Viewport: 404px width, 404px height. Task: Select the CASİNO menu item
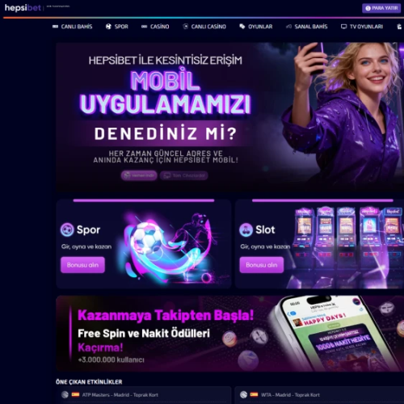click(155, 27)
